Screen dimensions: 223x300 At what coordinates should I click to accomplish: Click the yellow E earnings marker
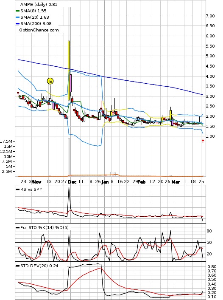[50, 81]
